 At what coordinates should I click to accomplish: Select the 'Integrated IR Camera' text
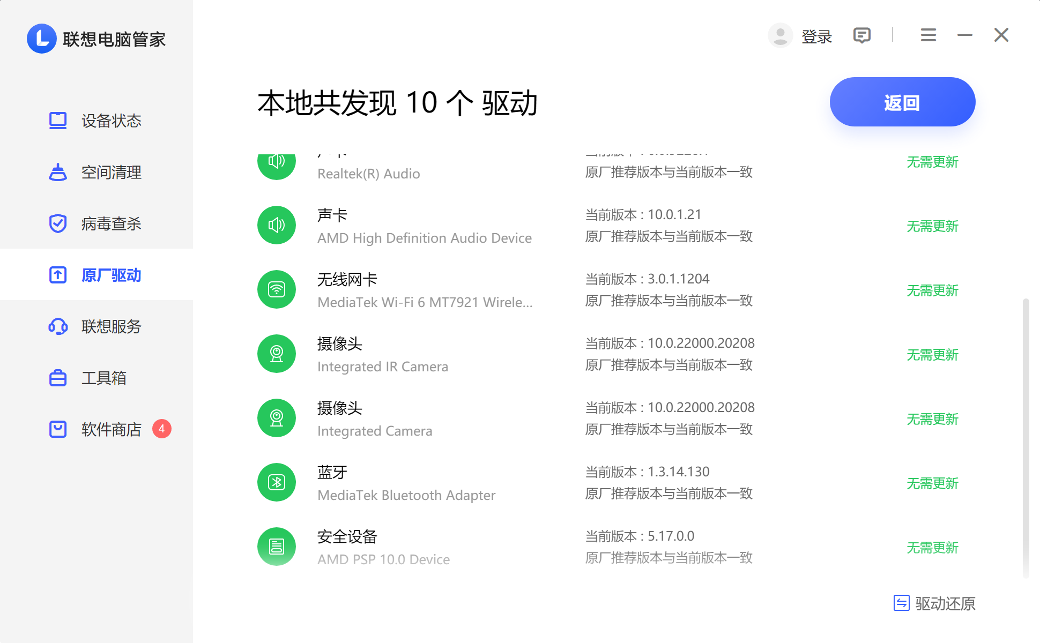(x=383, y=367)
